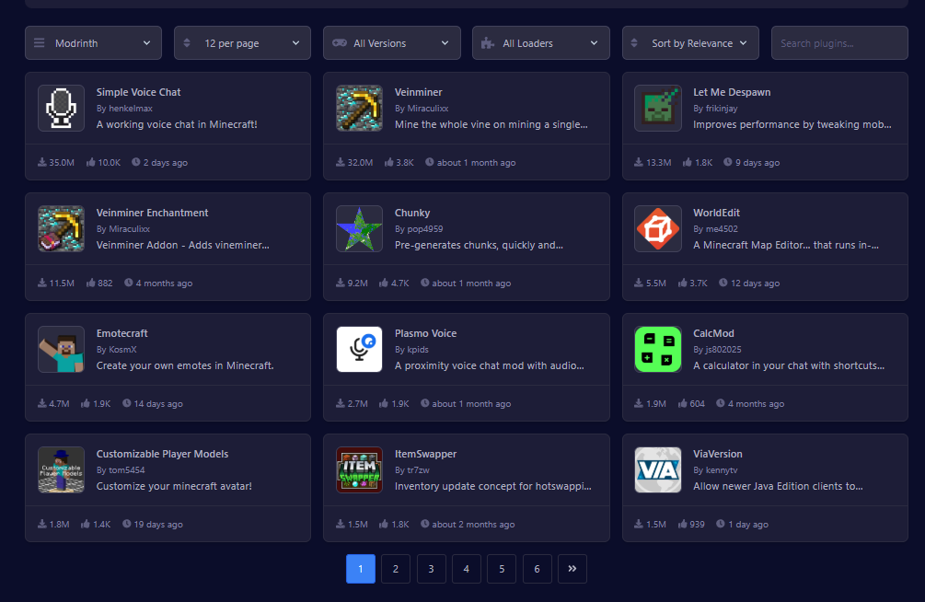Click inside the Search plugins field

point(838,42)
